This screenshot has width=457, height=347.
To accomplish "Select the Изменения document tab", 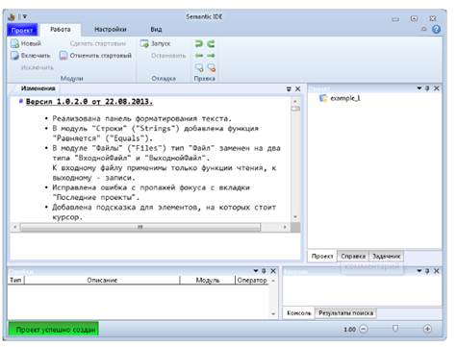I will click(38, 88).
